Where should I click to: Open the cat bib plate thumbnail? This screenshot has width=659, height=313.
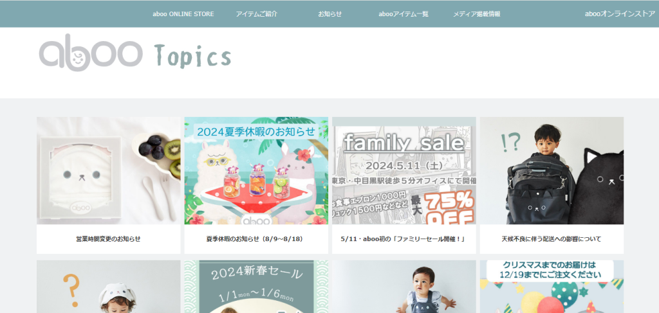tap(108, 171)
